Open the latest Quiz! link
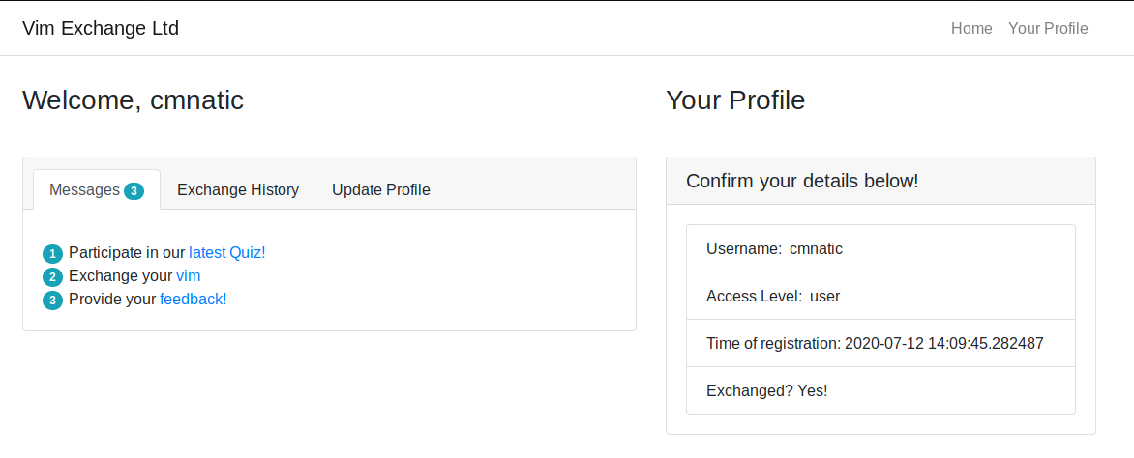1134x458 pixels. tap(226, 252)
